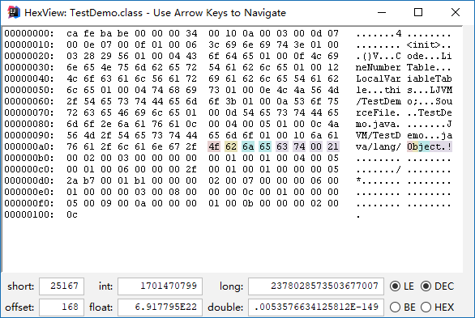Screen dimensions: 475x318
Task: Click the double value field
Action: [x=316, y=307]
